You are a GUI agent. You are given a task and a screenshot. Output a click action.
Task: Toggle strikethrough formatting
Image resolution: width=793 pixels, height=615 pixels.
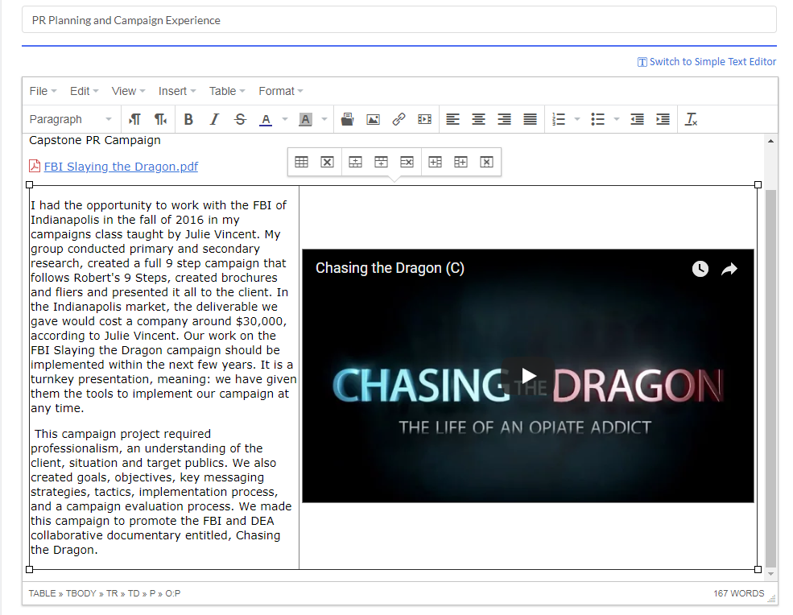coord(240,119)
